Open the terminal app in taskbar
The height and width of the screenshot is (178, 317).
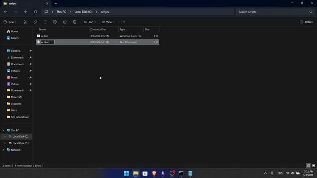pyautogui.click(x=181, y=173)
